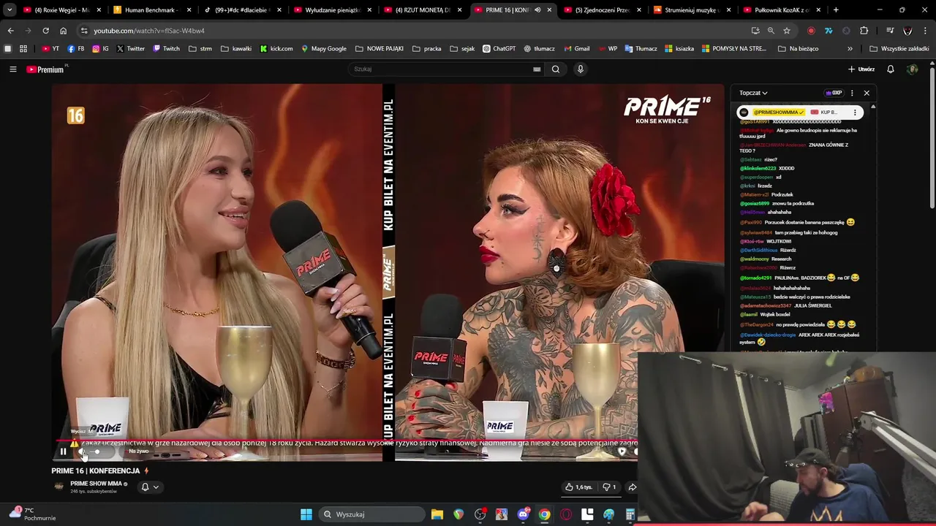Open the '0XP' crown badge in chat

[x=833, y=93]
